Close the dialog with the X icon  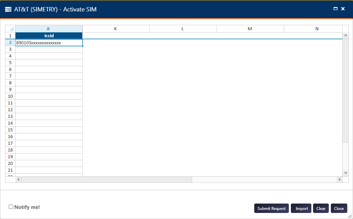343,9
